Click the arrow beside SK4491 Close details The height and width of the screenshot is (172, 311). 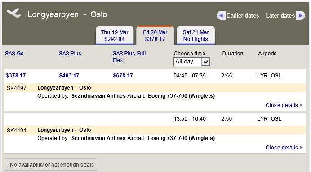pyautogui.click(x=302, y=147)
